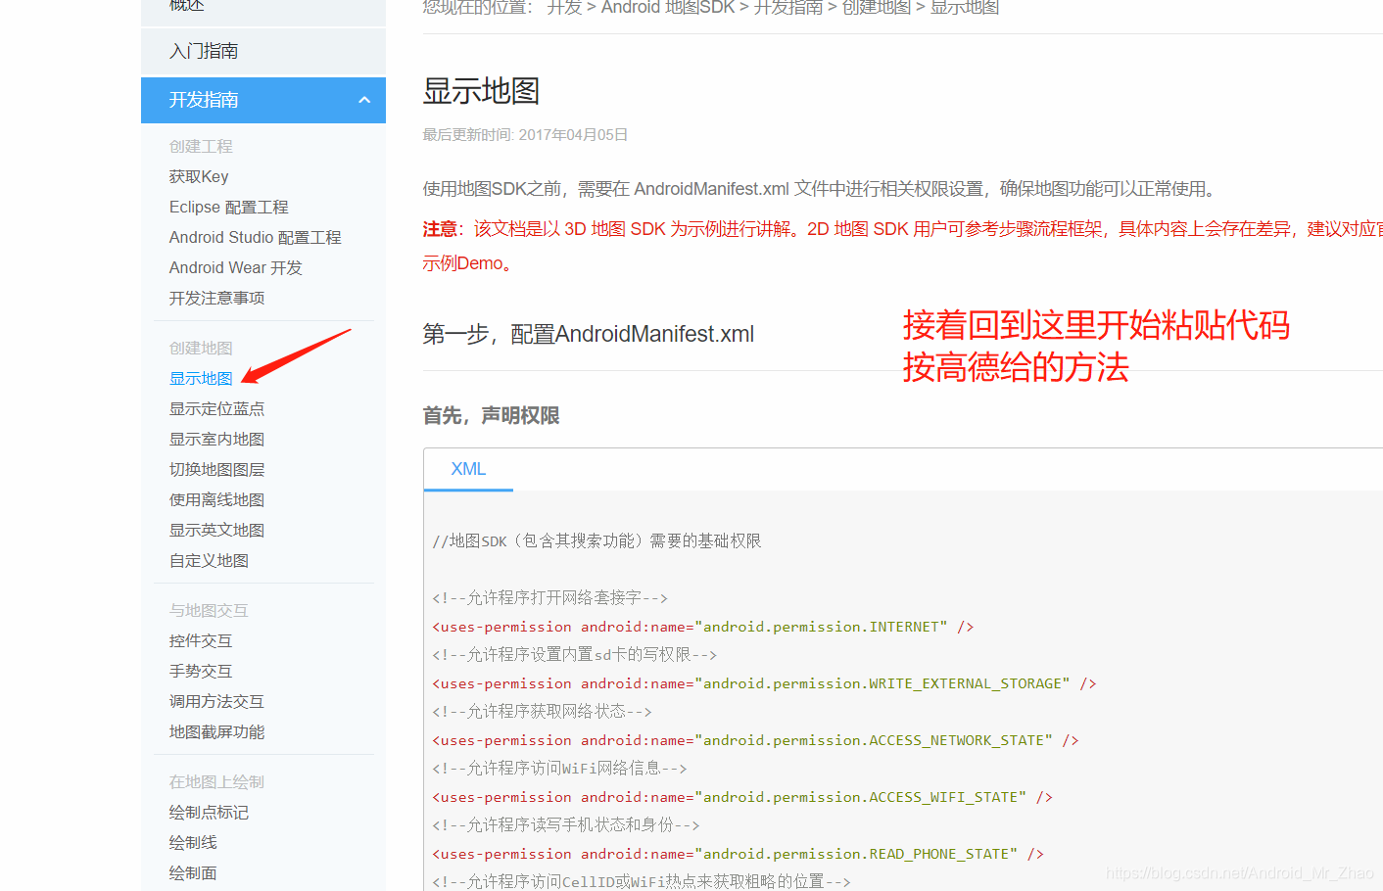Click 开发指南 breadcrumb link
The image size is (1383, 891).
coord(788,8)
